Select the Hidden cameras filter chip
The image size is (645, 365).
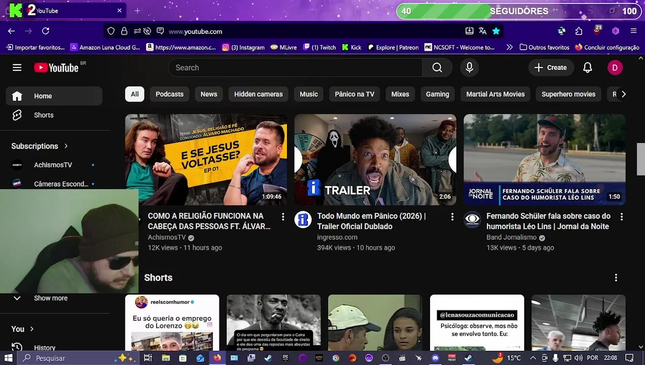(258, 94)
